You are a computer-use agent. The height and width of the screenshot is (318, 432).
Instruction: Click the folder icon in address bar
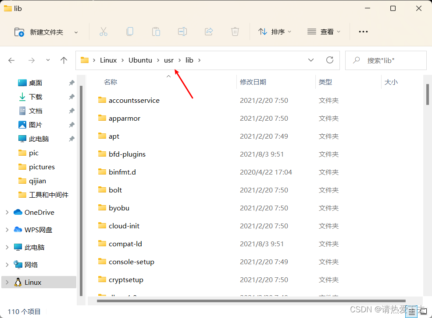click(x=85, y=60)
